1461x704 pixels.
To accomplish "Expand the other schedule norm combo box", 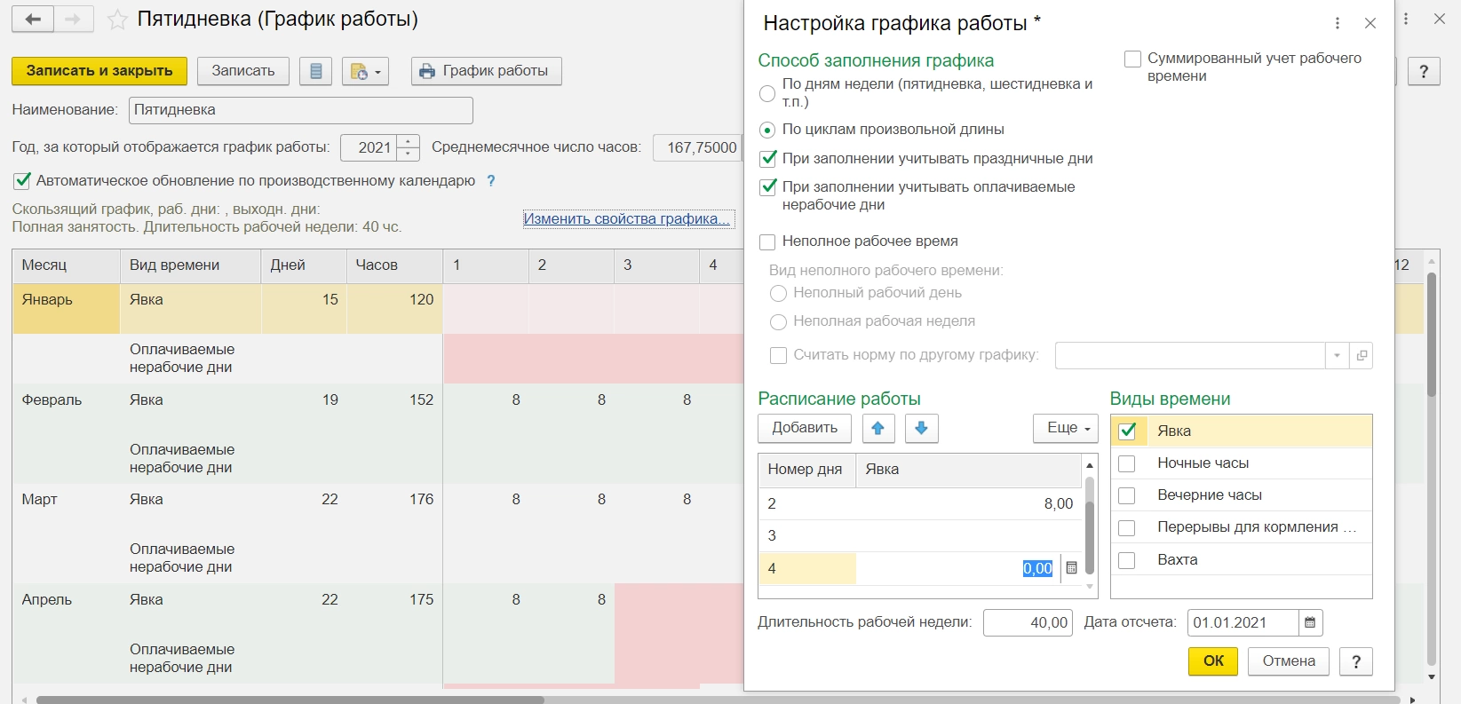I will [1337, 356].
